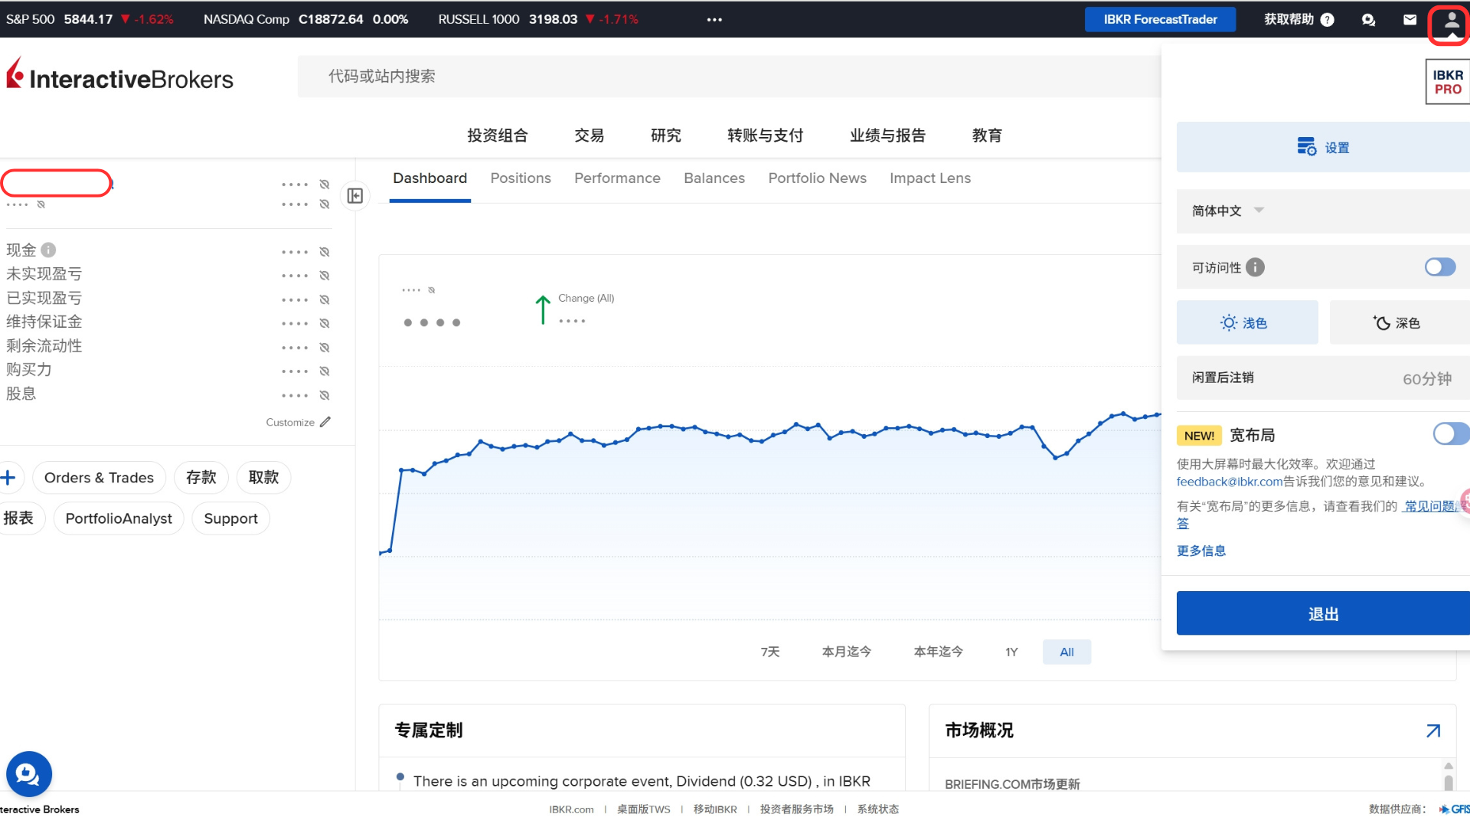Click the cash info icon
The image size is (1470, 827).
48,250
